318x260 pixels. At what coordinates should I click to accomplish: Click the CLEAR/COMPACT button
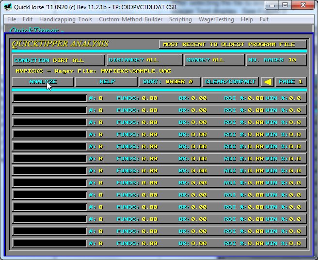point(230,82)
